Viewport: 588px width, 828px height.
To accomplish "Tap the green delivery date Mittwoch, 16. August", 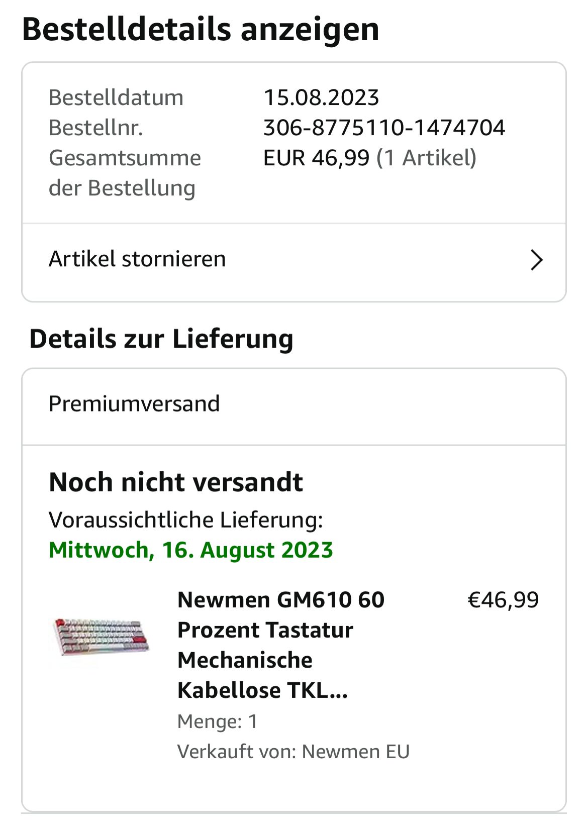I will pos(191,550).
